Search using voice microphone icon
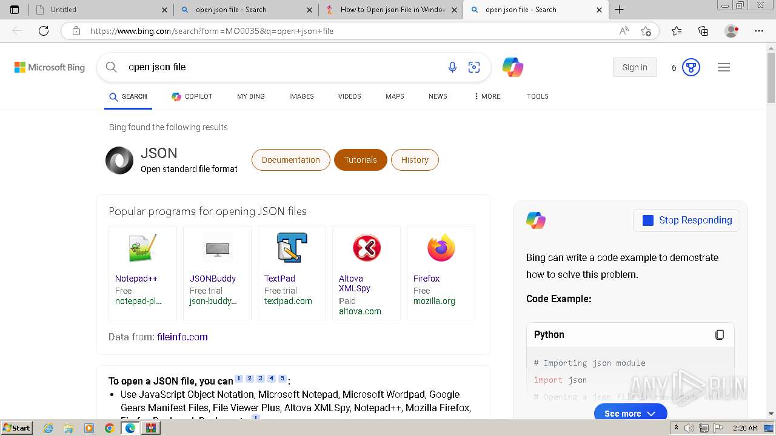 (x=452, y=67)
